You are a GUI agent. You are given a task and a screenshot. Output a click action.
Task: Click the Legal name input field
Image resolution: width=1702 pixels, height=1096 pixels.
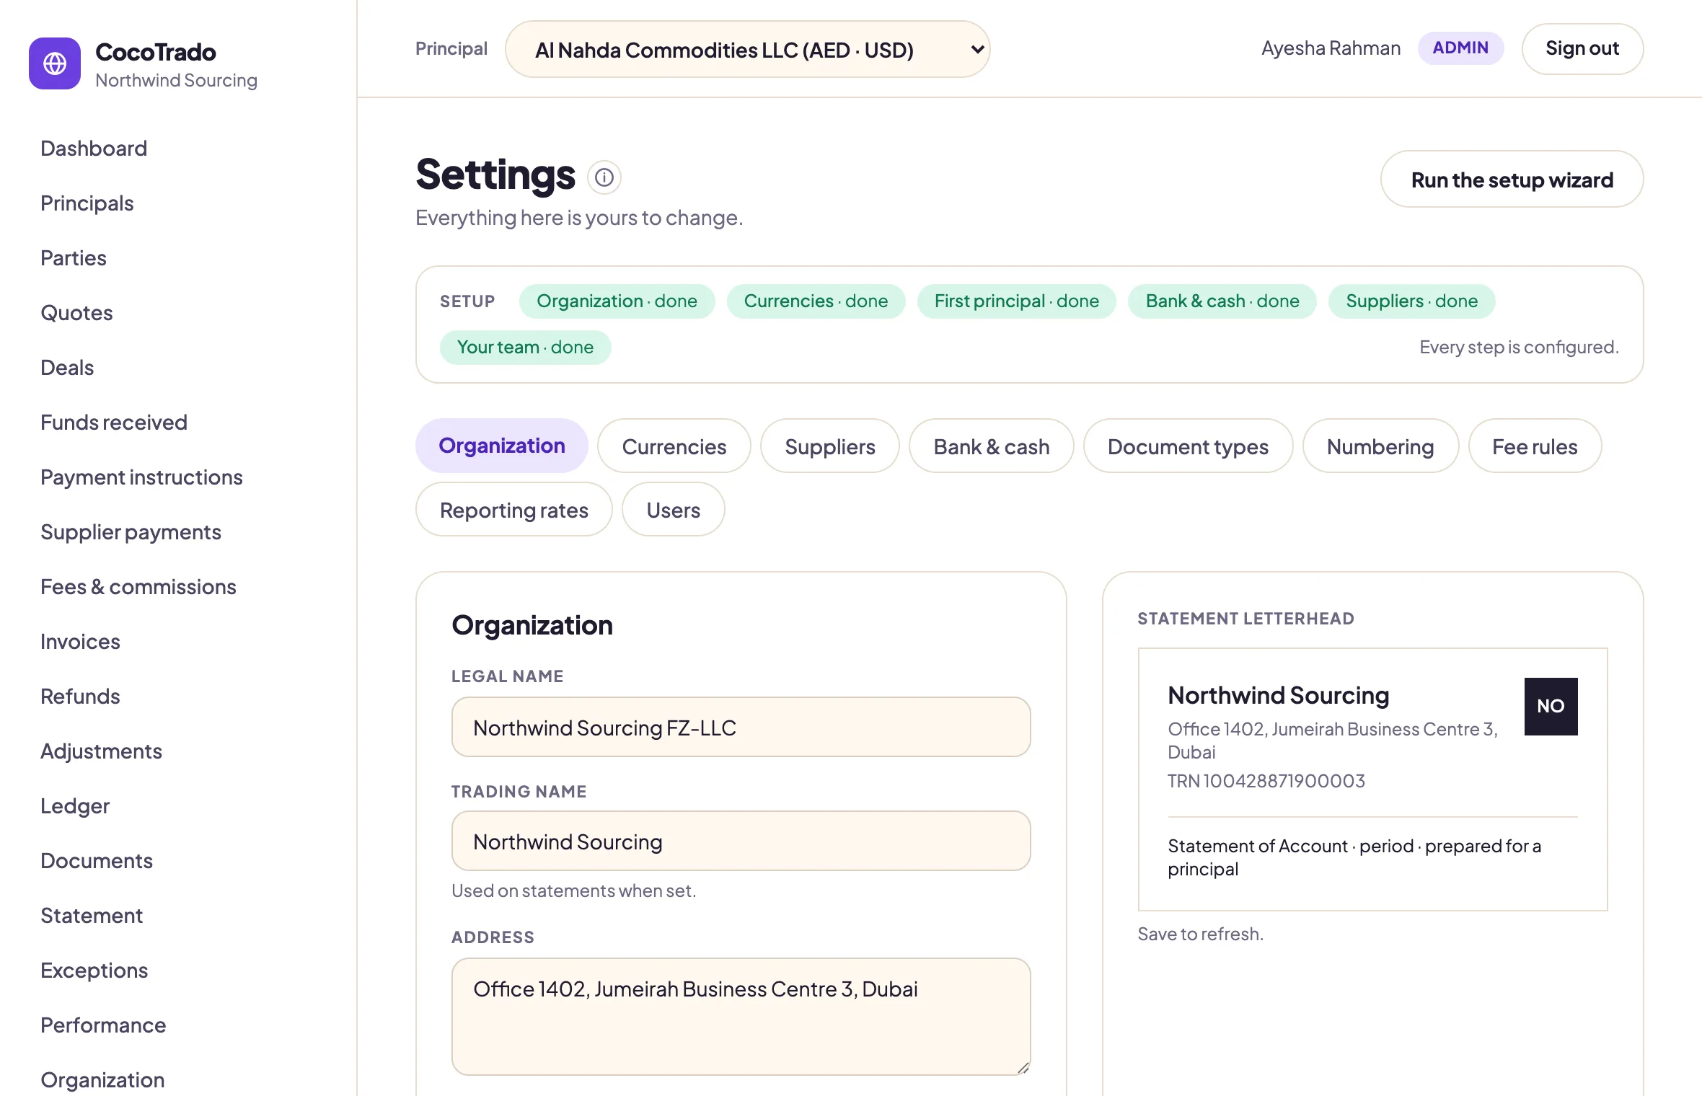(x=741, y=727)
